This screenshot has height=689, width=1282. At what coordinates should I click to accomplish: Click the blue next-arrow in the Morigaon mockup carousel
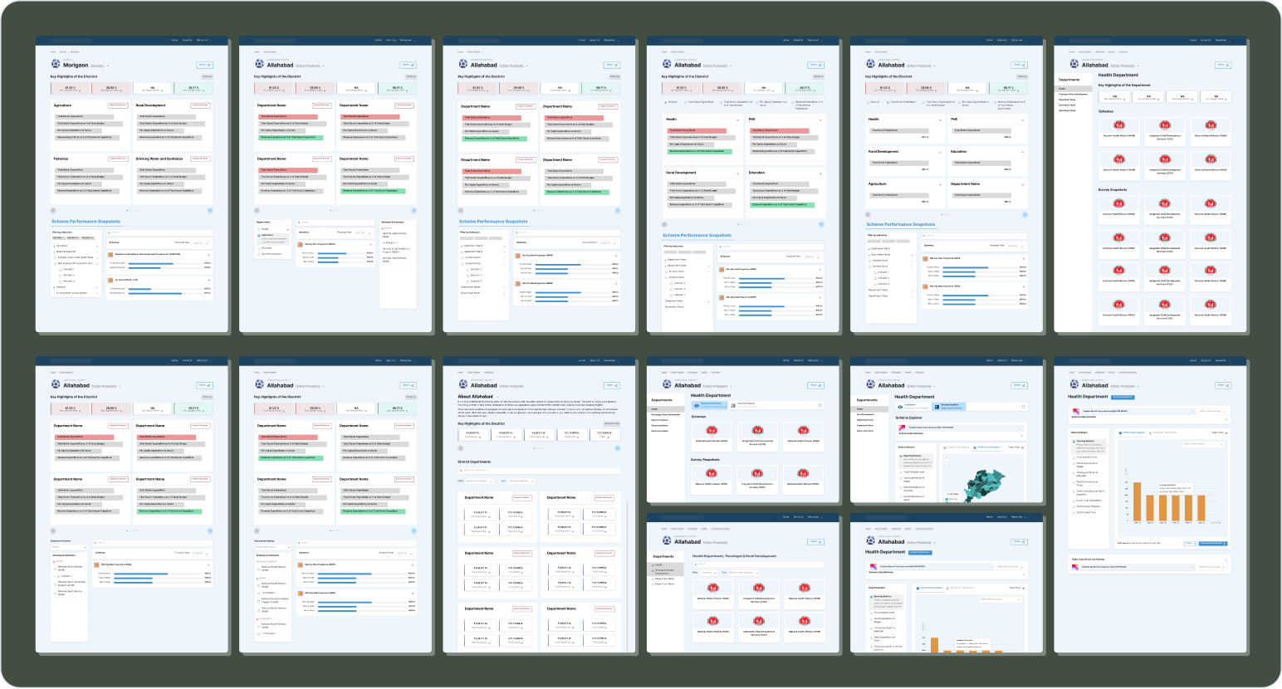tap(210, 210)
